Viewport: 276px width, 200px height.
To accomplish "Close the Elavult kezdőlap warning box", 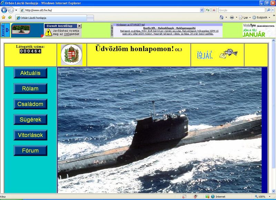I will [x=79, y=26].
